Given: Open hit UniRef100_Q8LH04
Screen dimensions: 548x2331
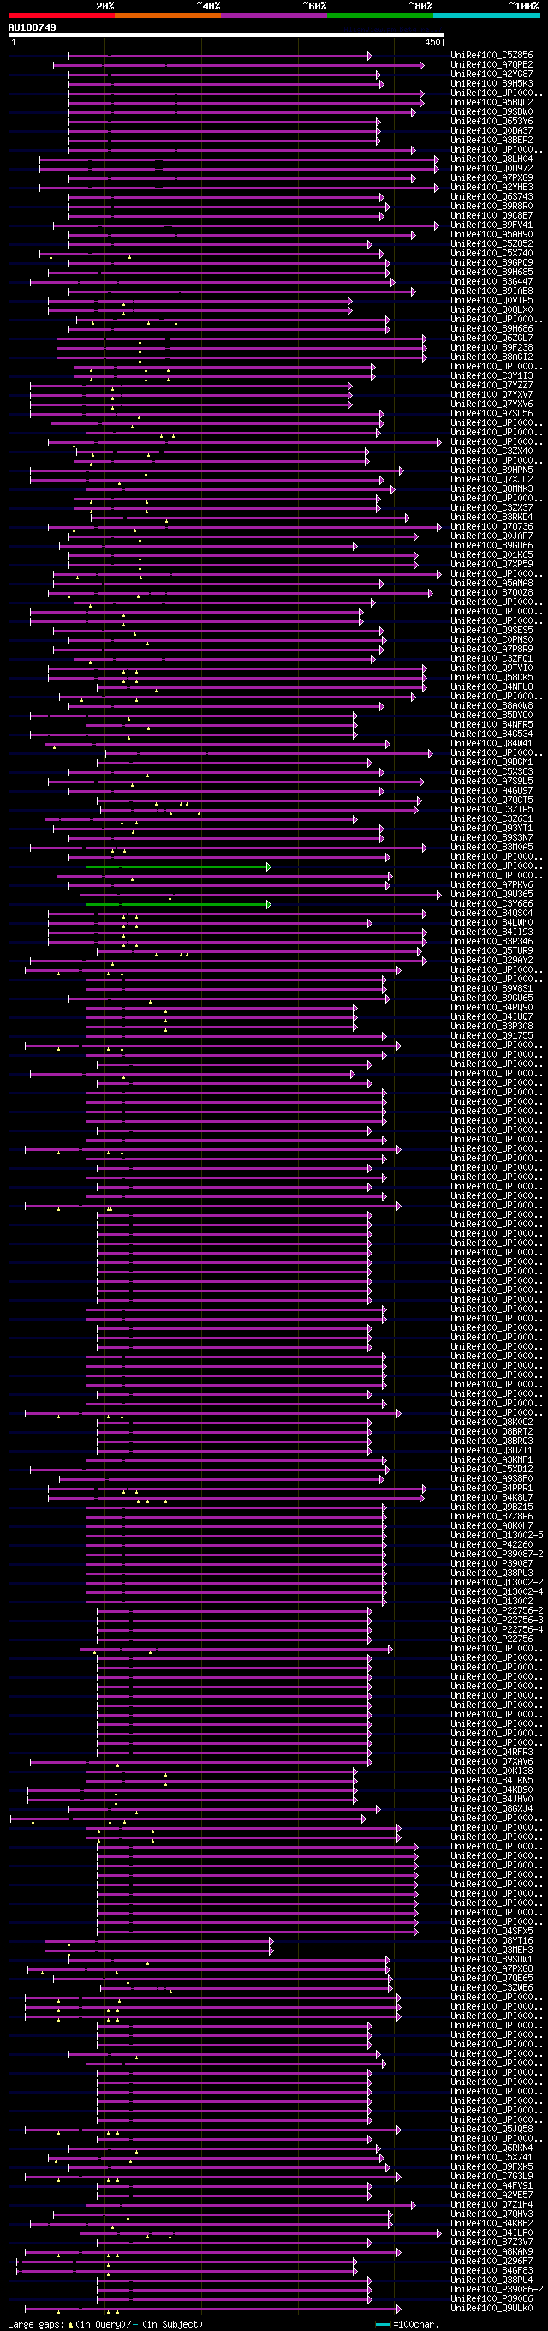Looking at the screenshot, I should (x=492, y=159).
